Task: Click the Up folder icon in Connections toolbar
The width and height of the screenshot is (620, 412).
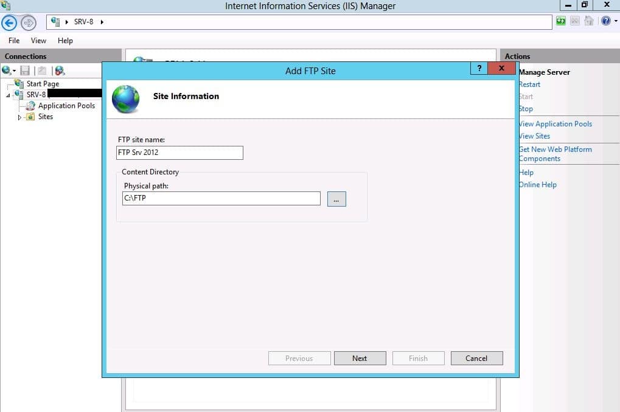Action: pos(42,70)
